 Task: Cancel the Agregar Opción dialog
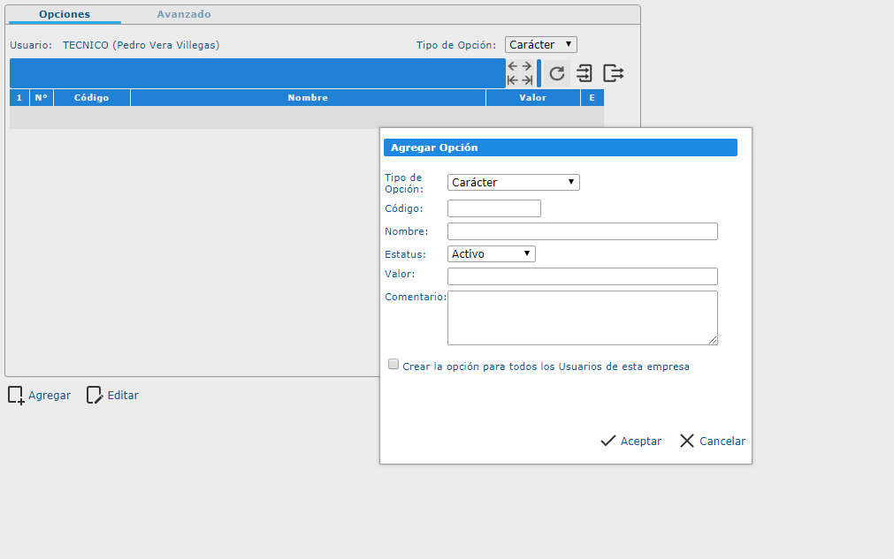(x=713, y=441)
